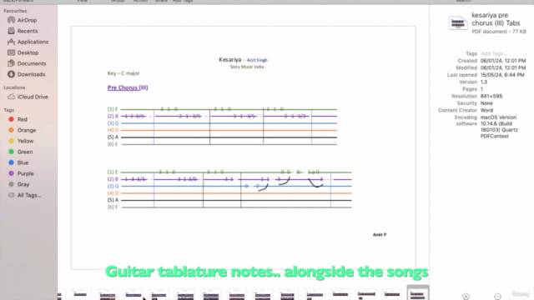534x300 pixels.
Task: Click the 'Amit P' signature in preview
Action: point(380,235)
